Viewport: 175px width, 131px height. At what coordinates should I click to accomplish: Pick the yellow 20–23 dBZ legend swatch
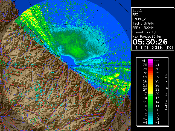tap(150, 90)
